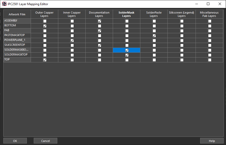Check PASTEMASKTOP in Documentation Layers
This screenshot has width=226, height=145.
point(99,36)
